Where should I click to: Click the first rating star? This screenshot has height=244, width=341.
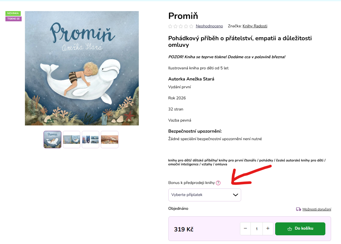tap(170, 26)
